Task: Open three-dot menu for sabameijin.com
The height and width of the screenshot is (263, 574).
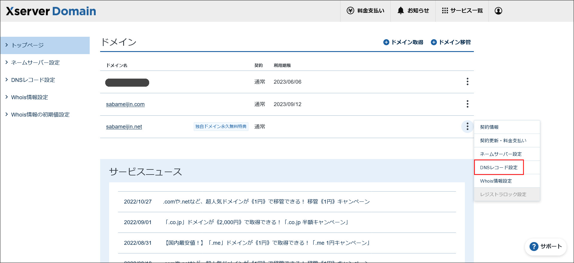Action: tap(467, 104)
